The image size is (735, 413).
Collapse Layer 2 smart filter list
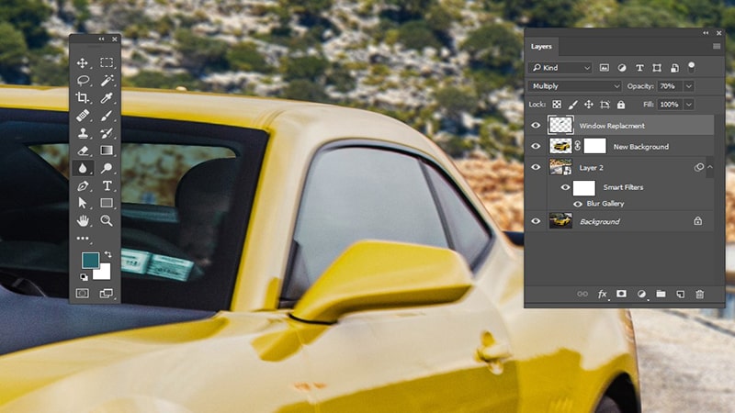pos(709,167)
